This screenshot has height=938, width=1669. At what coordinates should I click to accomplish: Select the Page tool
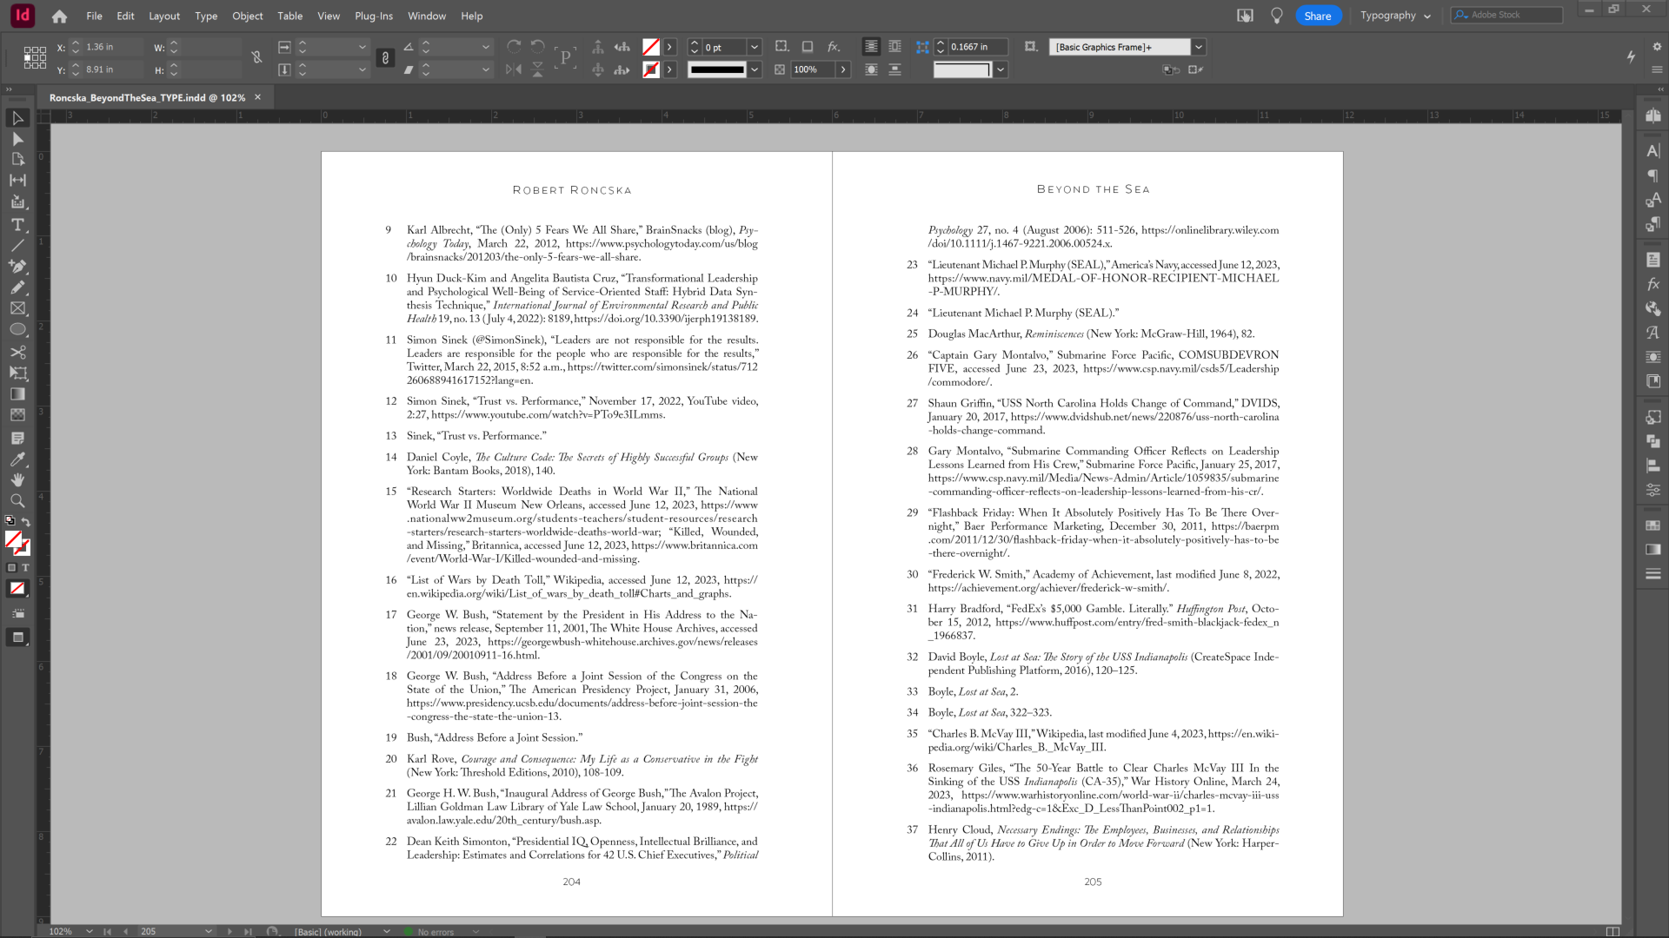tap(17, 160)
